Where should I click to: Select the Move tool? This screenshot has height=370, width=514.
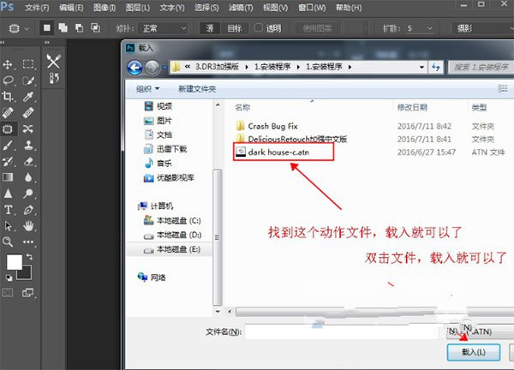(x=8, y=64)
